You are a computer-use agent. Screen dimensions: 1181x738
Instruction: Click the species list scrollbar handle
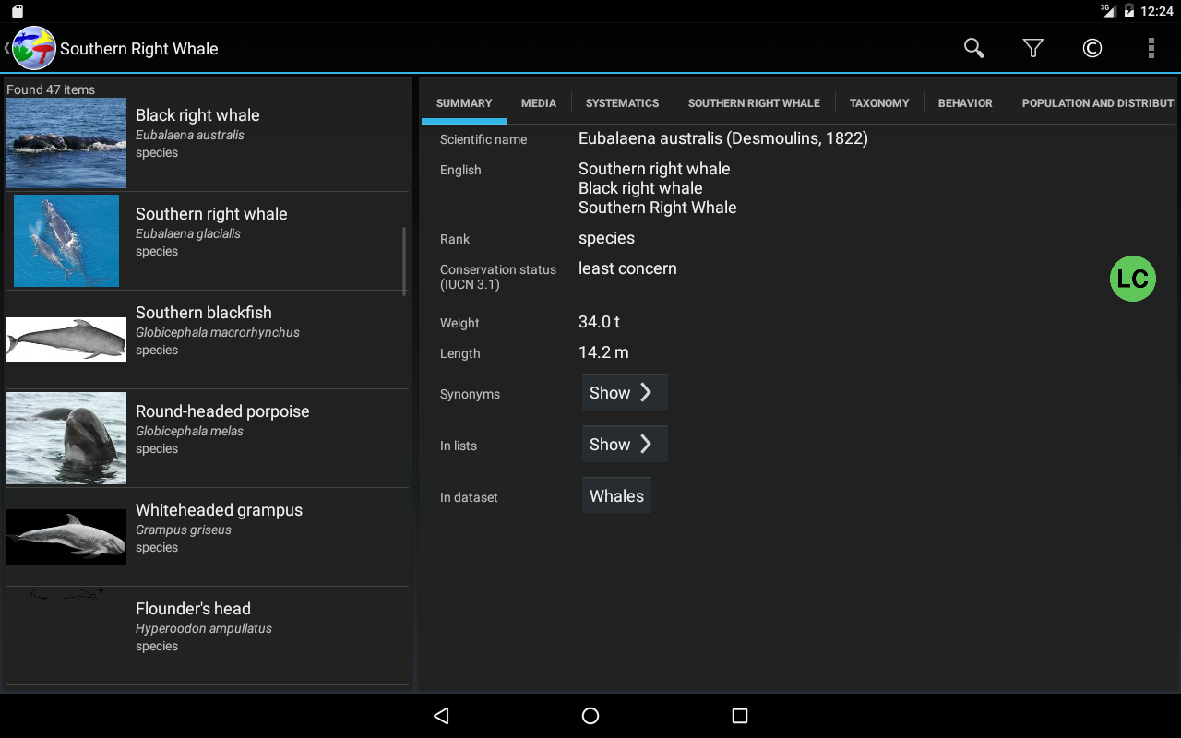[403, 261]
